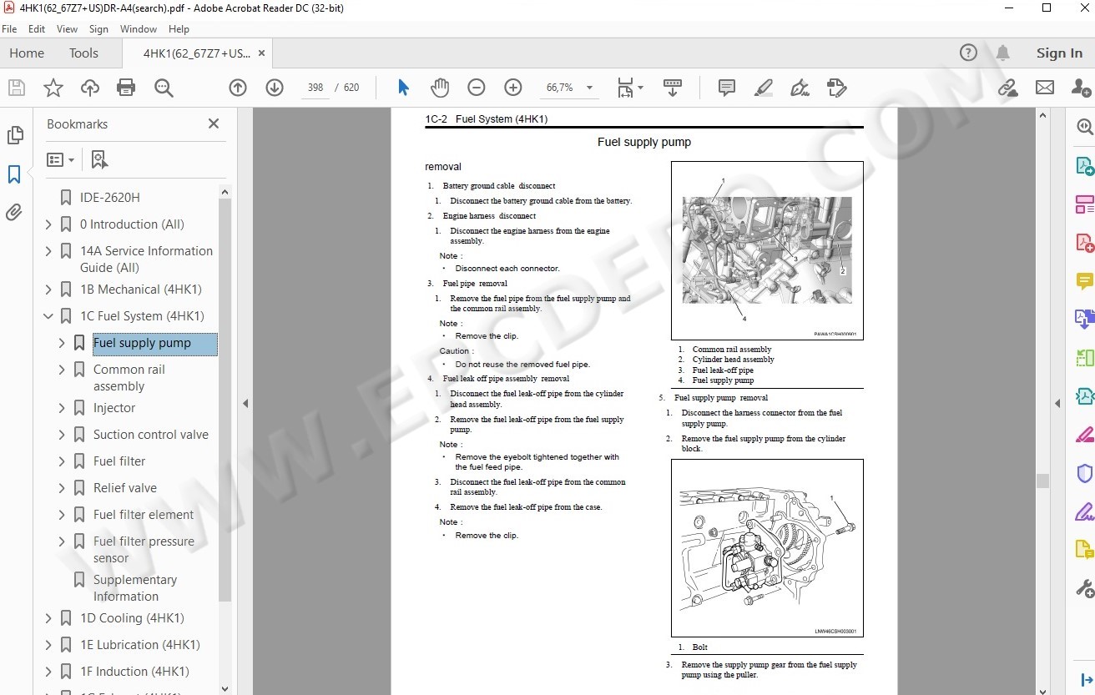Zoom out with minus button
Image resolution: width=1095 pixels, height=695 pixels.
pos(476,88)
